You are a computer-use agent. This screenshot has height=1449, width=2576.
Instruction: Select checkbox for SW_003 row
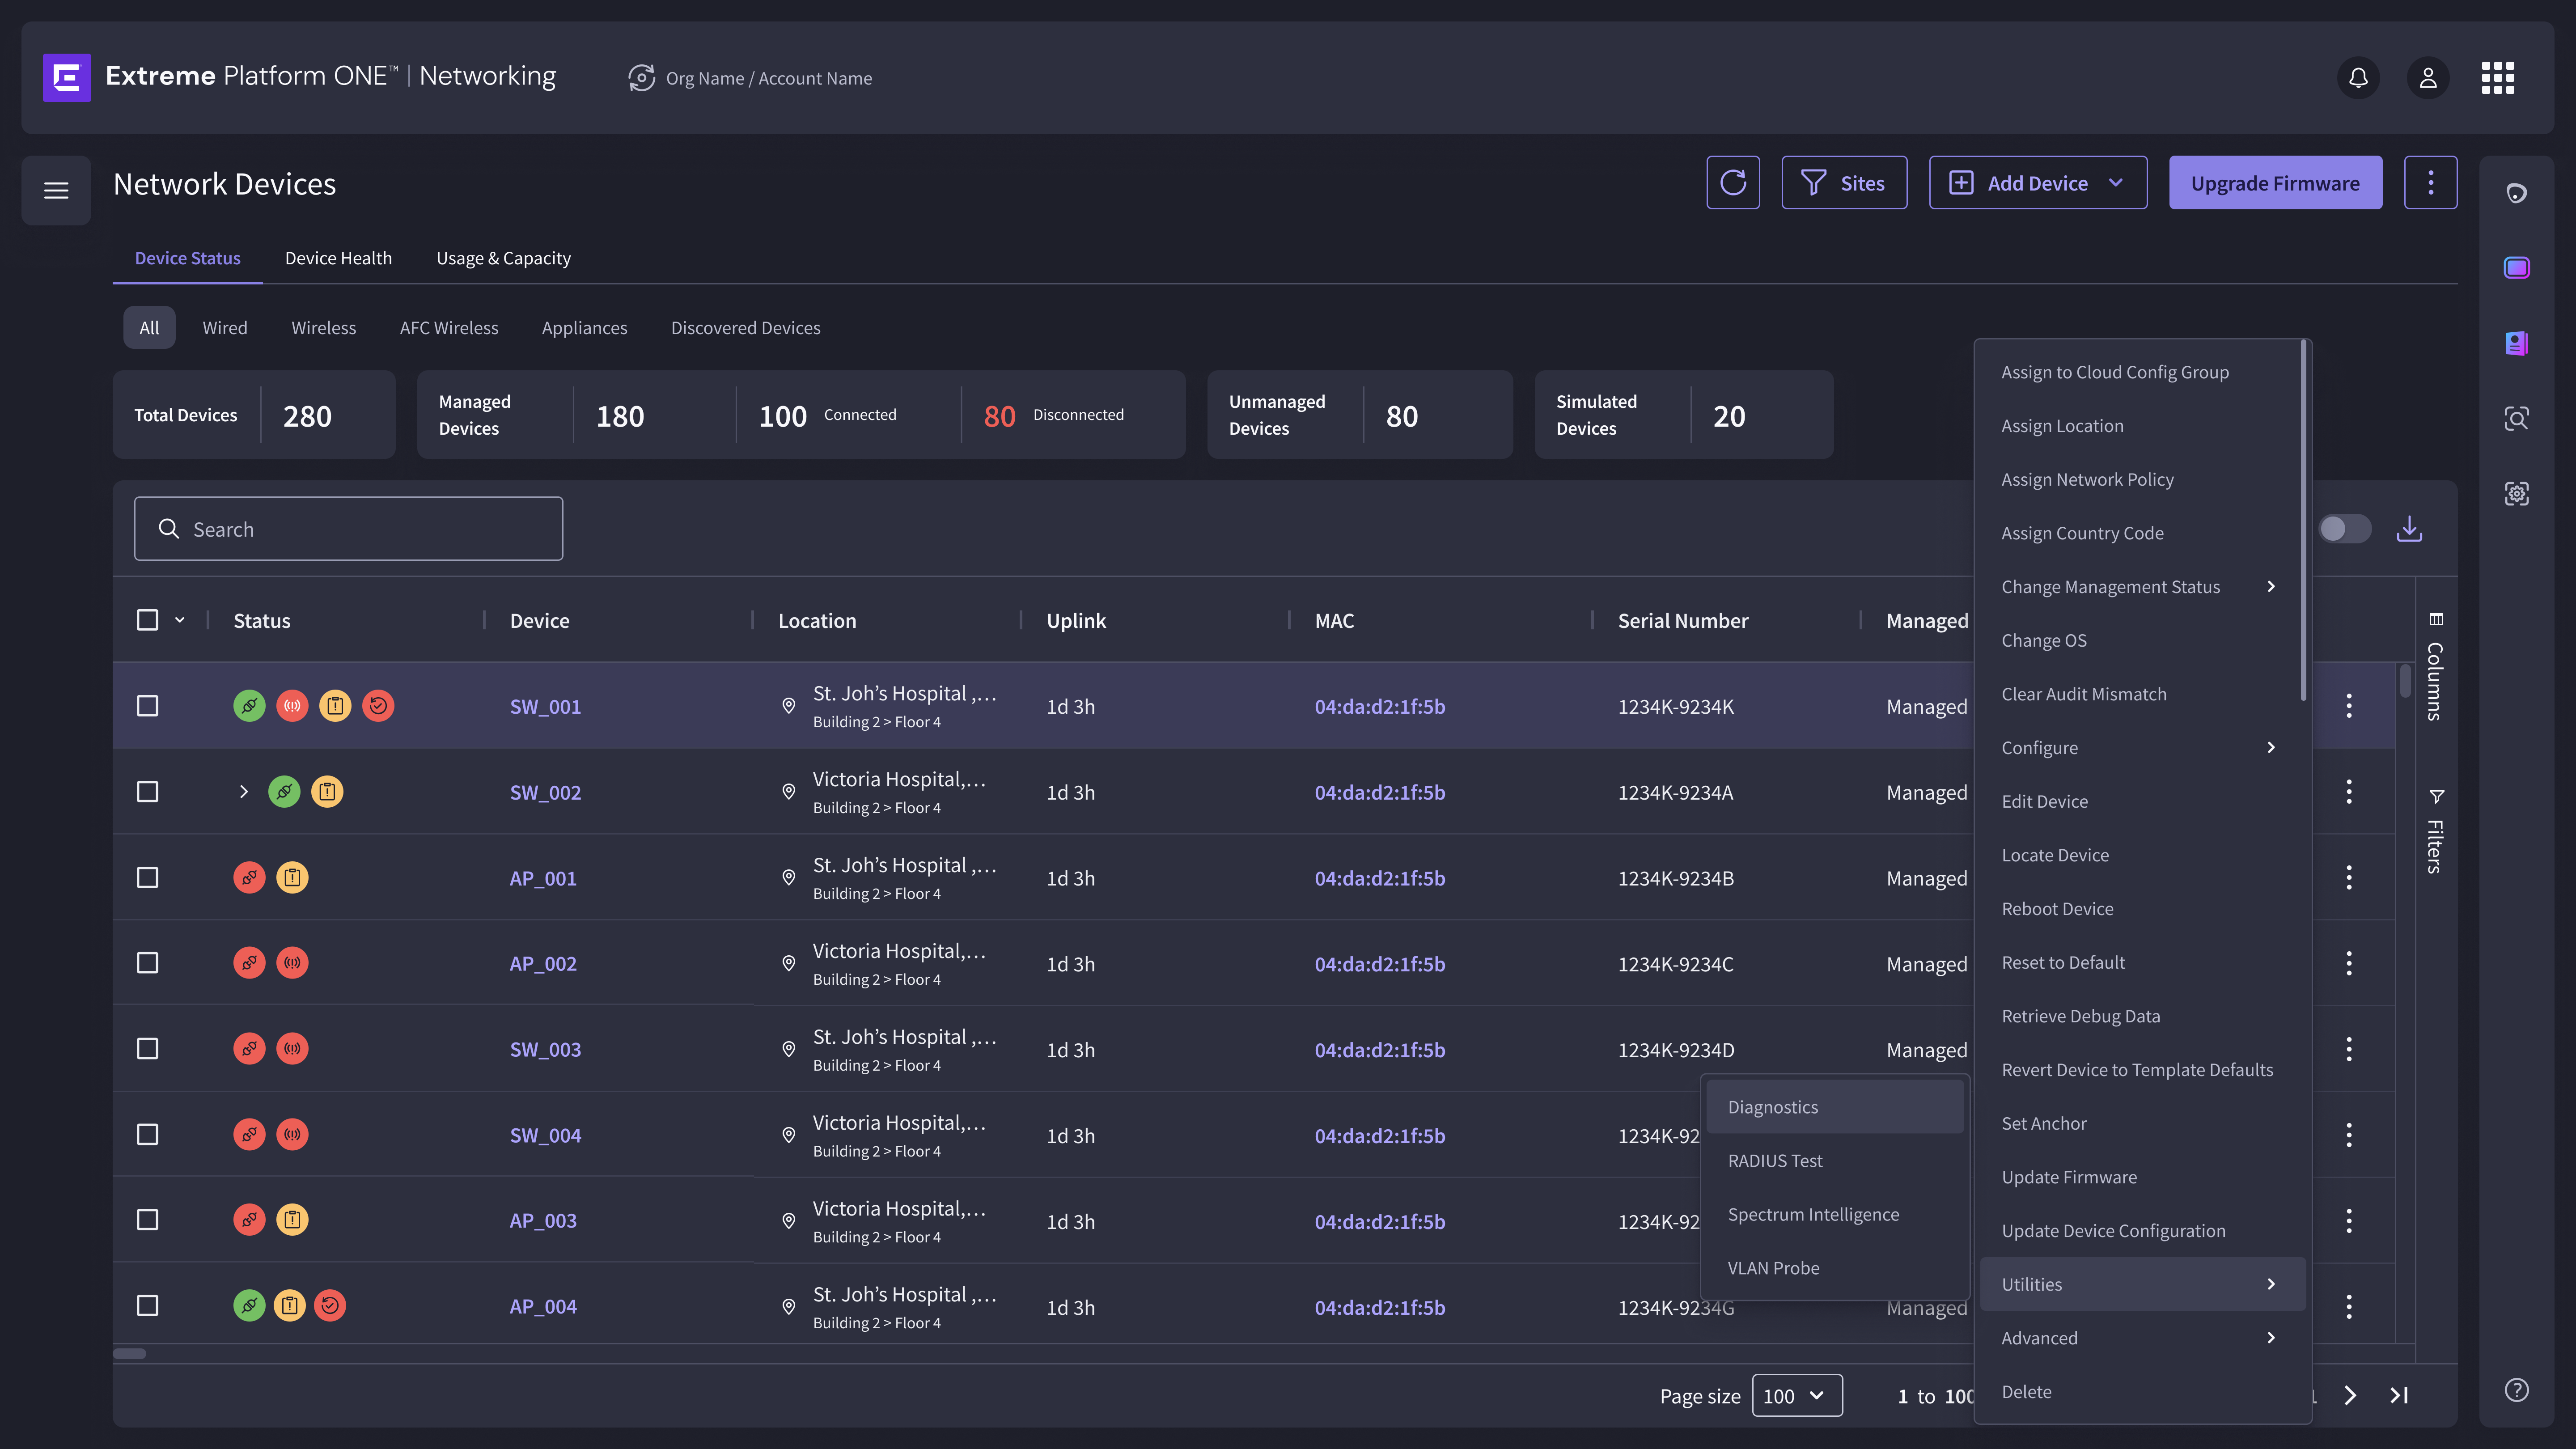coord(147,1049)
